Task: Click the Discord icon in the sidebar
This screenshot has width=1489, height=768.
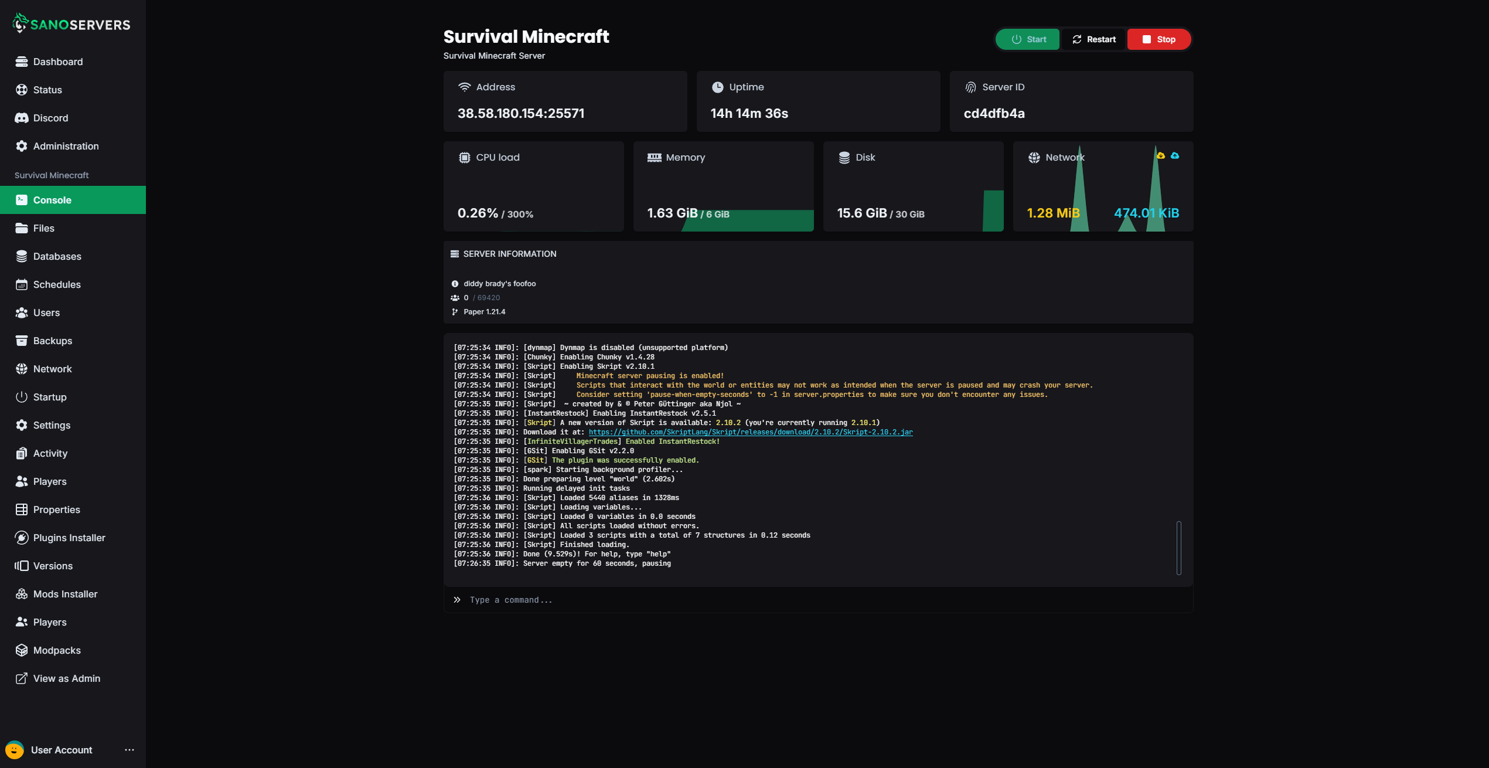Action: coord(22,118)
